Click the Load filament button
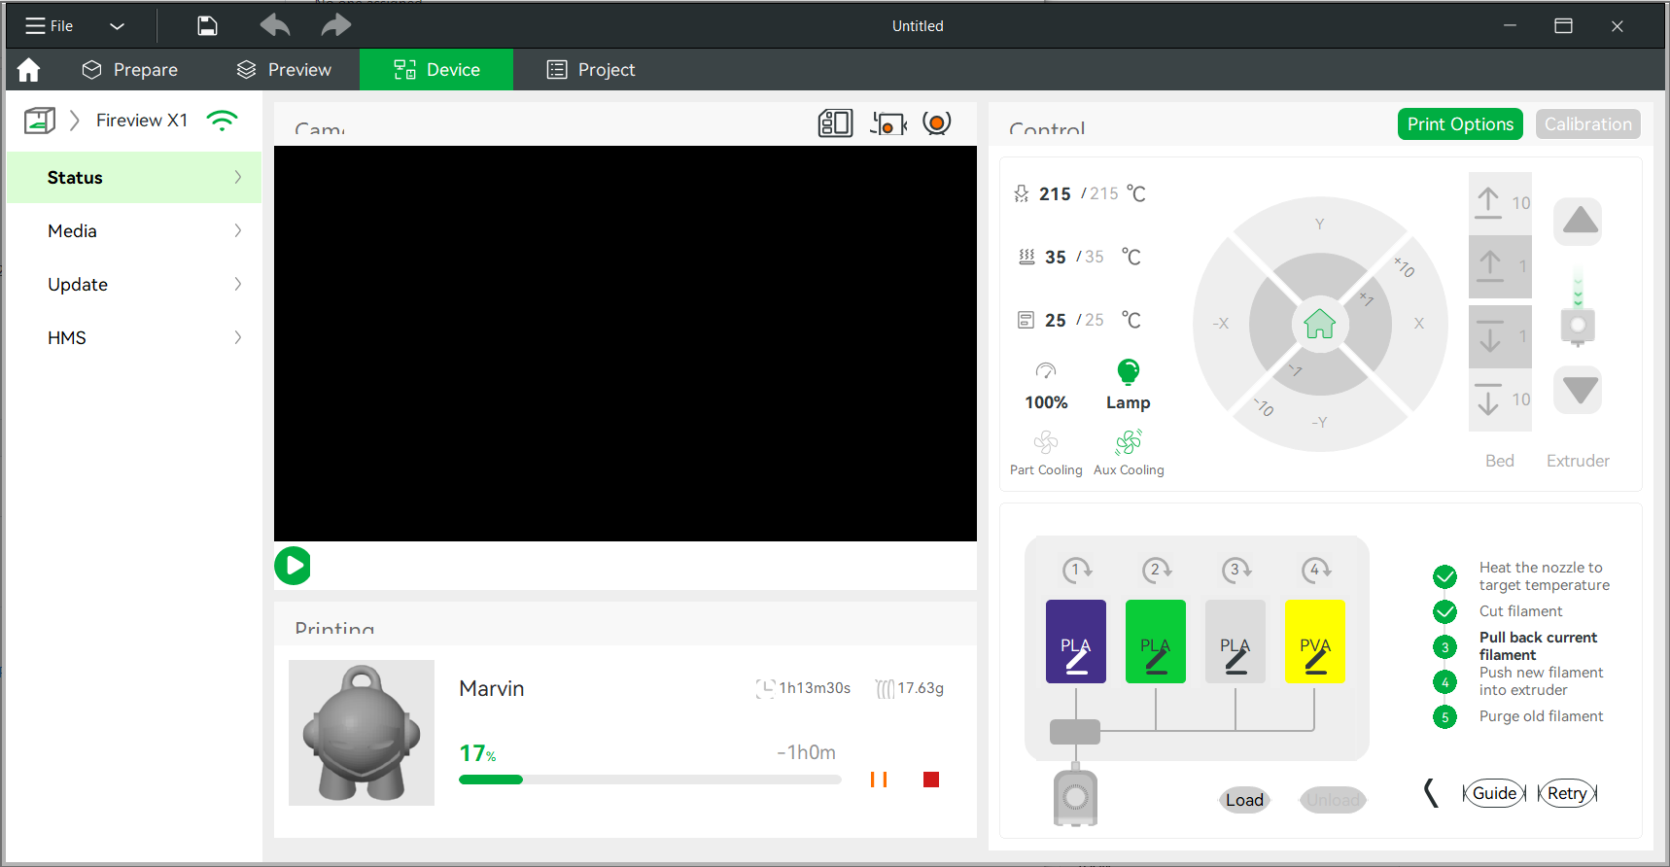Image resolution: width=1670 pixels, height=867 pixels. click(x=1244, y=800)
